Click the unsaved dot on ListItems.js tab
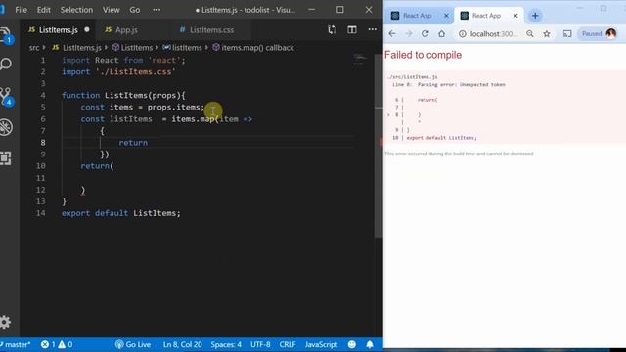This screenshot has height=352, width=626. click(87, 29)
